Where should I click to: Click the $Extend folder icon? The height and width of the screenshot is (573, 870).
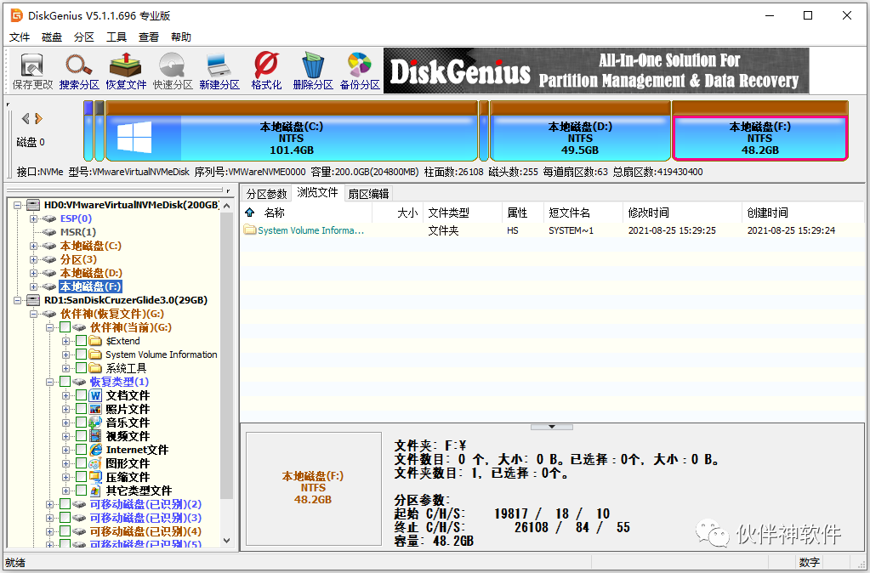(x=95, y=341)
